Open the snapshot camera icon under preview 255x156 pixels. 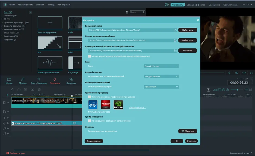pos(237,73)
